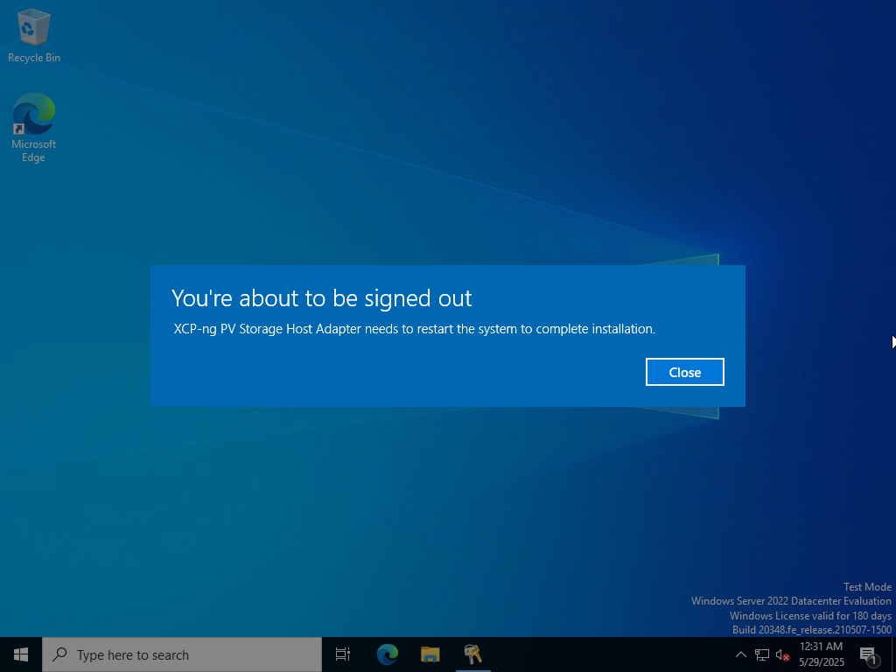Click the taskbar search box

tap(182, 654)
